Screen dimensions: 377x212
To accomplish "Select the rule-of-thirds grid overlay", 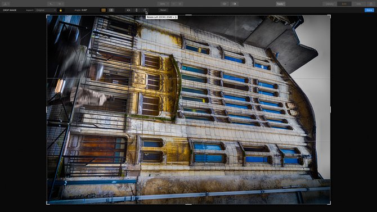I will [x=104, y=10].
